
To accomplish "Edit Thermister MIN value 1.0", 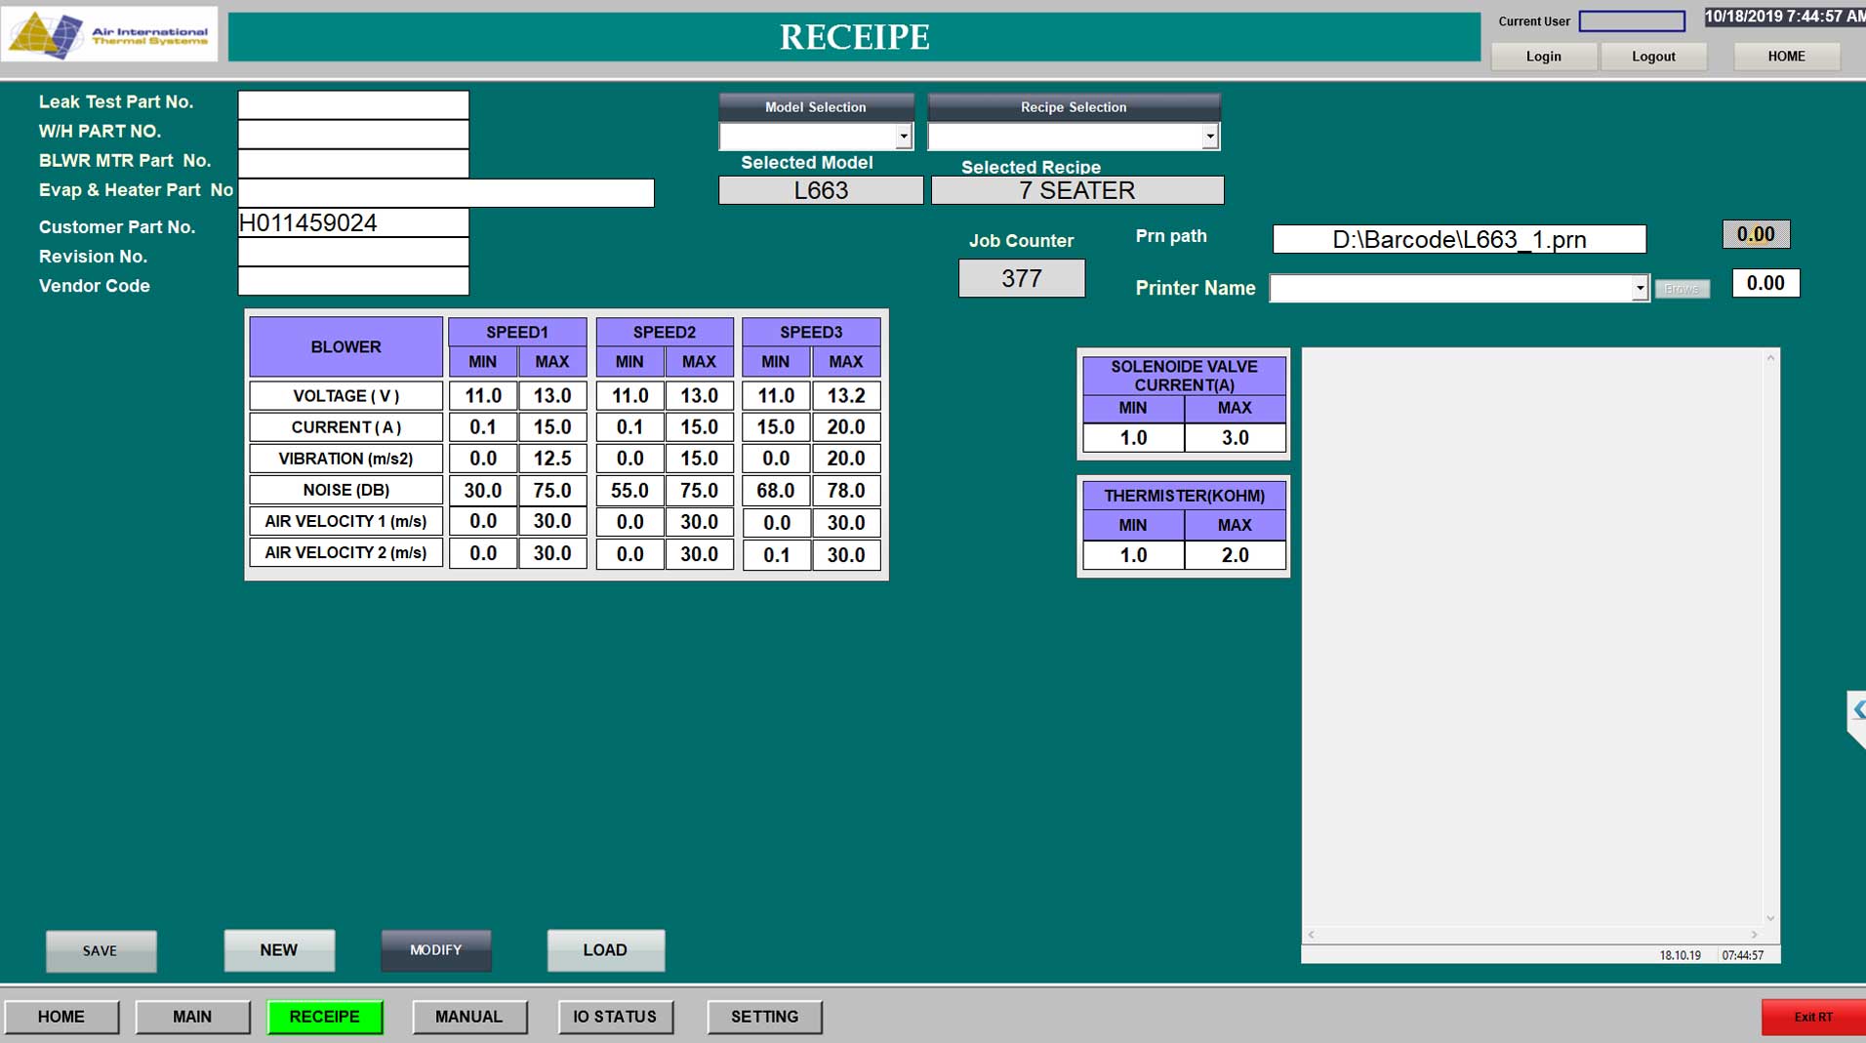I will [x=1133, y=555].
